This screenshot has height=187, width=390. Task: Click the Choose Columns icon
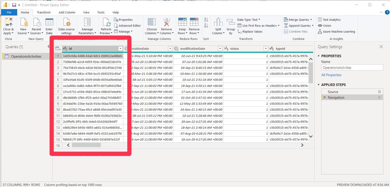[x=152, y=22]
